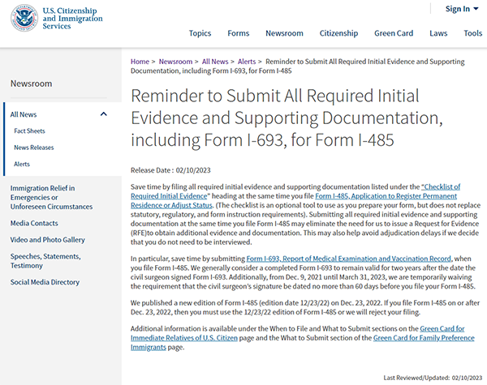
Task: Select Newsroom breadcrumb link
Action: pos(175,62)
